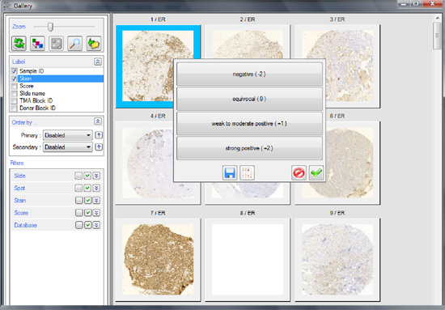Choose the negative (-2) score
The image size is (445, 310).
coord(249,74)
